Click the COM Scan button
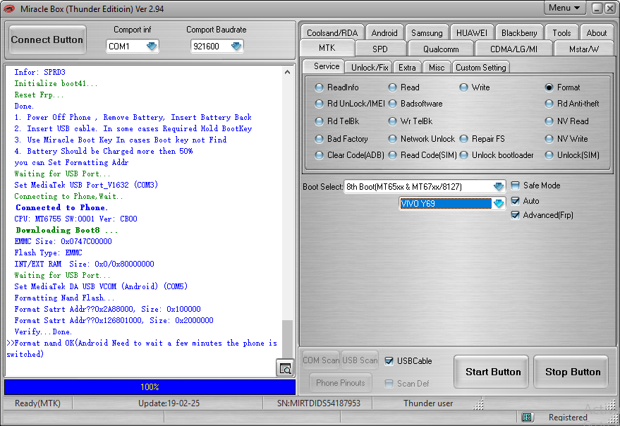 click(321, 360)
